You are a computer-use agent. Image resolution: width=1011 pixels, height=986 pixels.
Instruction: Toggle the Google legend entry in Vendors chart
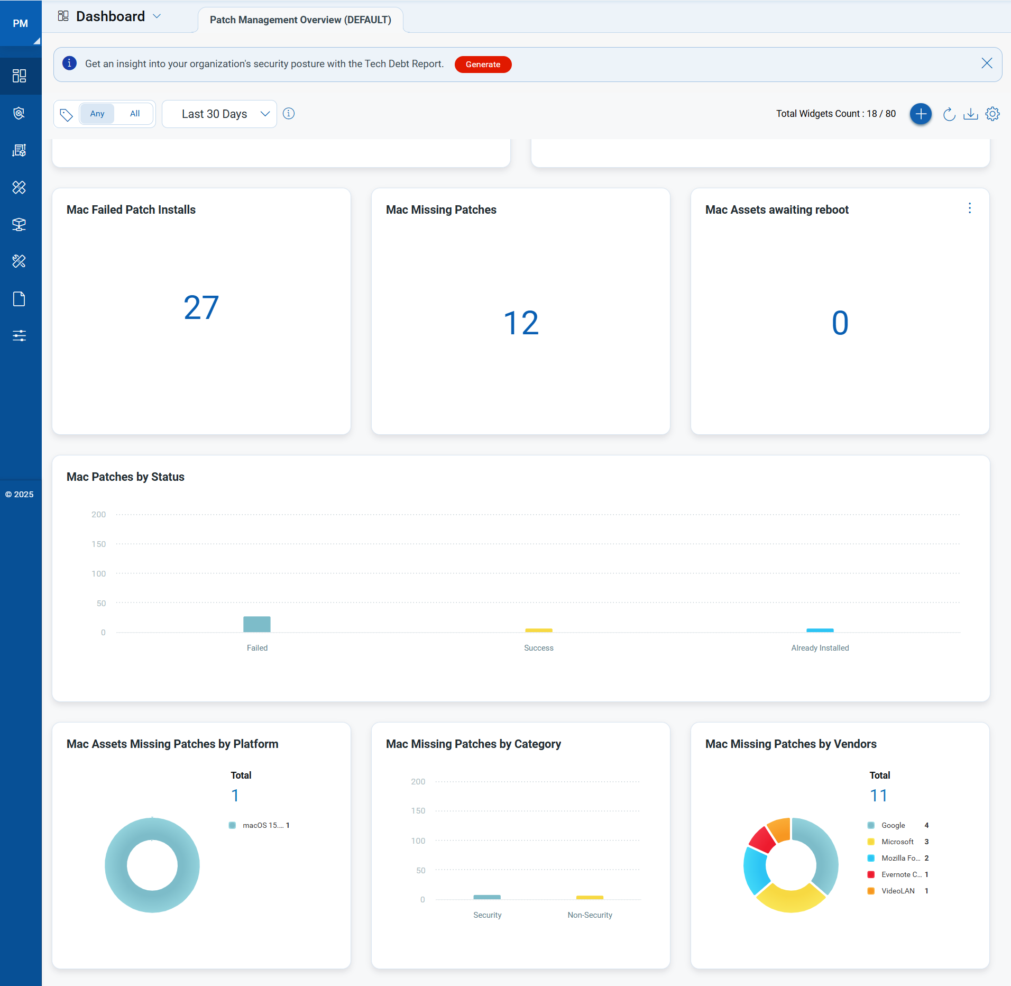893,825
